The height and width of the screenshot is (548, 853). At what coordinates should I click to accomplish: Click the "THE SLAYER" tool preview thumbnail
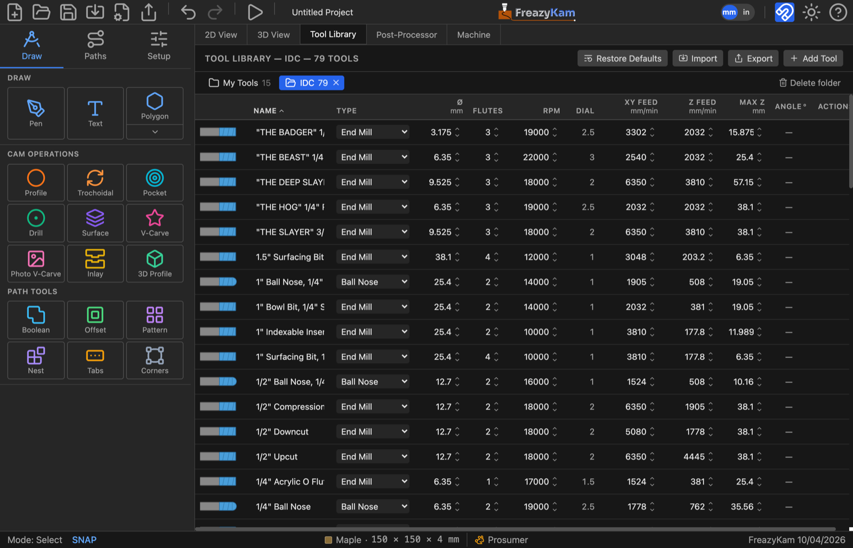pyautogui.click(x=218, y=232)
